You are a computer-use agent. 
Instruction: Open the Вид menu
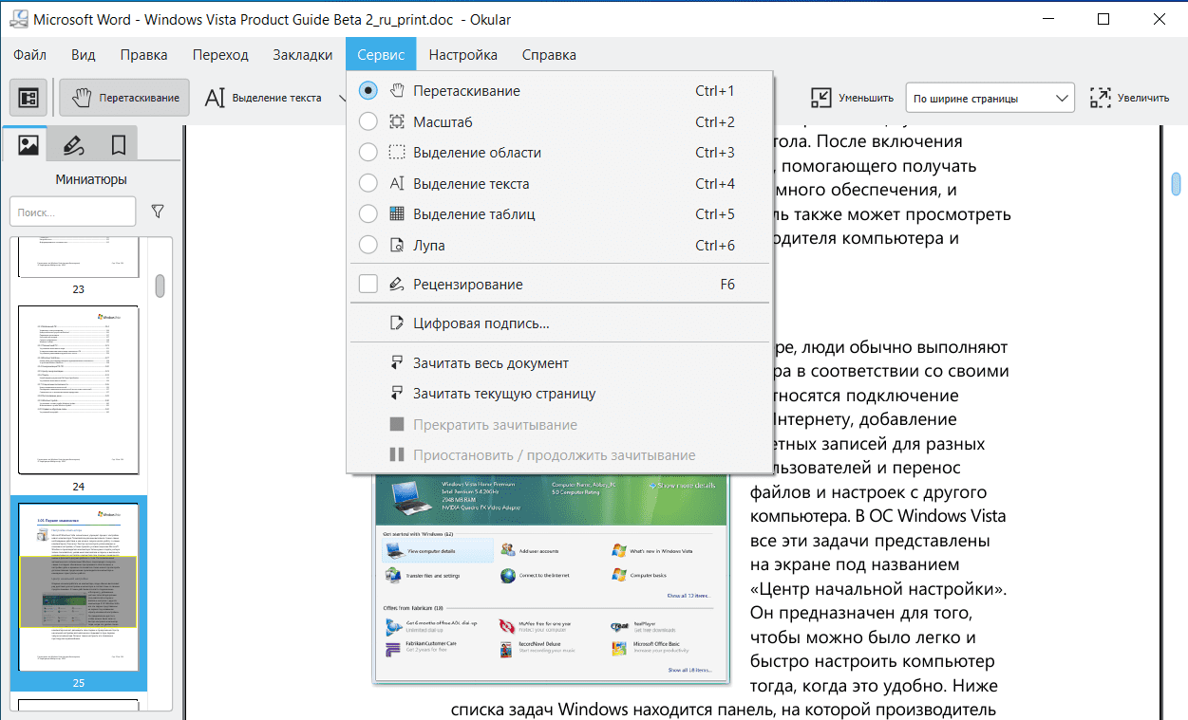(84, 55)
